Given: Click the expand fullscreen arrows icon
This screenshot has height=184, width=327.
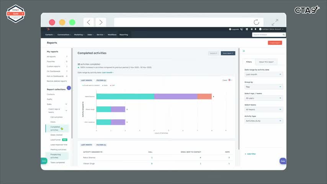Looking at the screenshot, I should point(275,22).
